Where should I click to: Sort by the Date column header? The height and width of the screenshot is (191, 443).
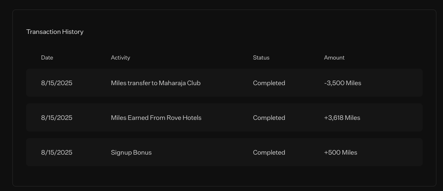click(47, 58)
